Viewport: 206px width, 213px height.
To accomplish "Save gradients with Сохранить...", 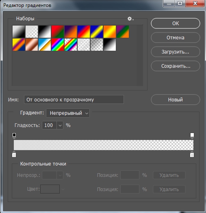I will pyautogui.click(x=176, y=66).
